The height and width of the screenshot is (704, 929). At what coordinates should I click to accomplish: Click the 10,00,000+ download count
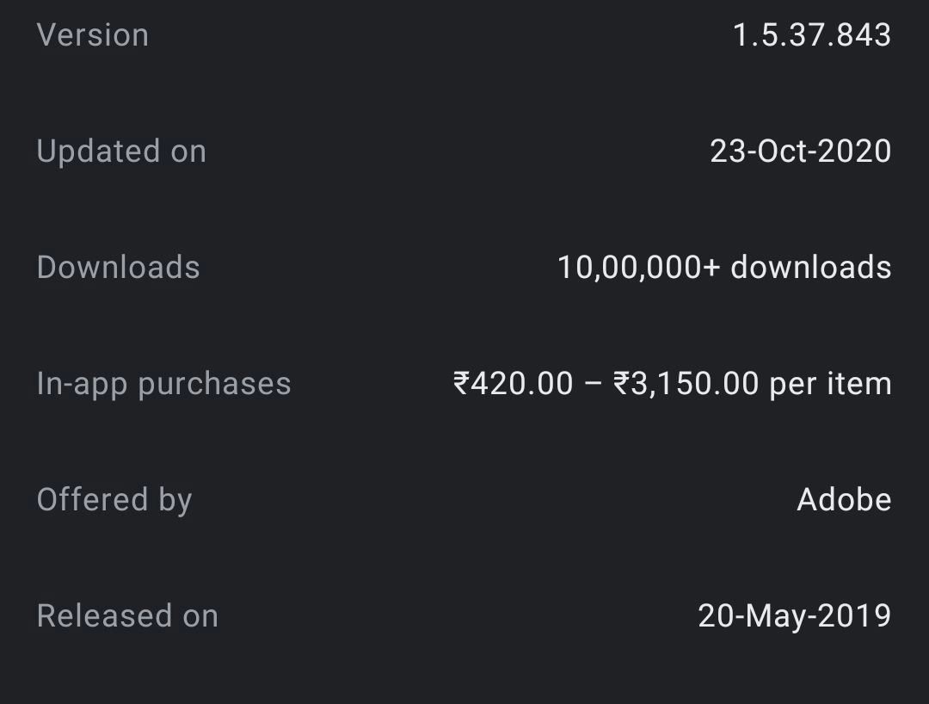tap(638, 268)
